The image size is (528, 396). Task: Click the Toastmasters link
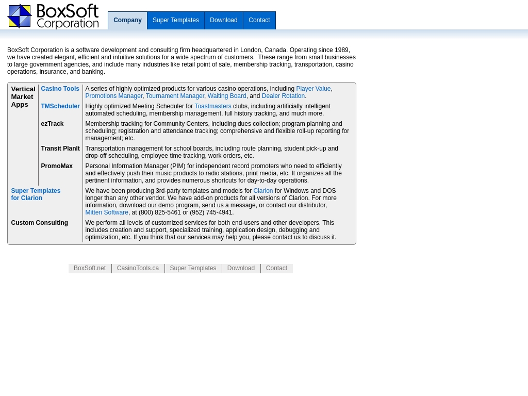(x=212, y=106)
